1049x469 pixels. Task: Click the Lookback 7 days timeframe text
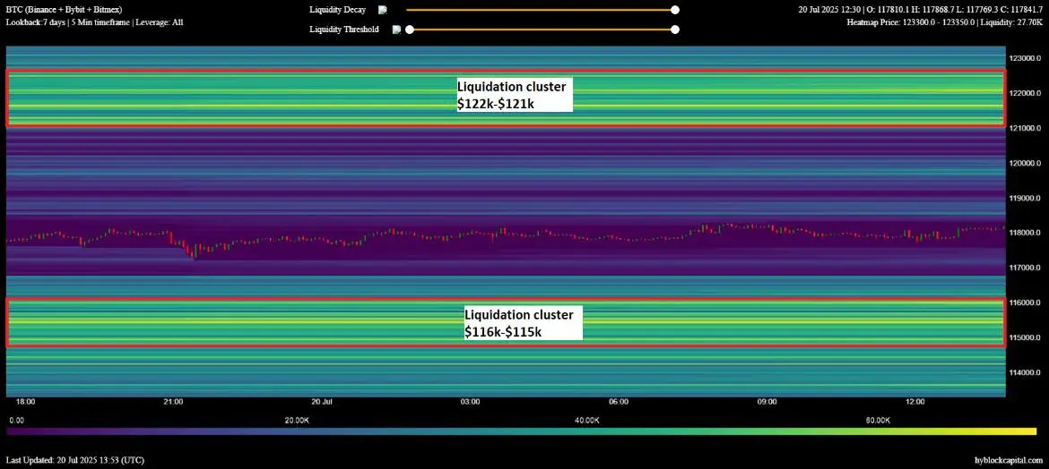click(x=94, y=22)
